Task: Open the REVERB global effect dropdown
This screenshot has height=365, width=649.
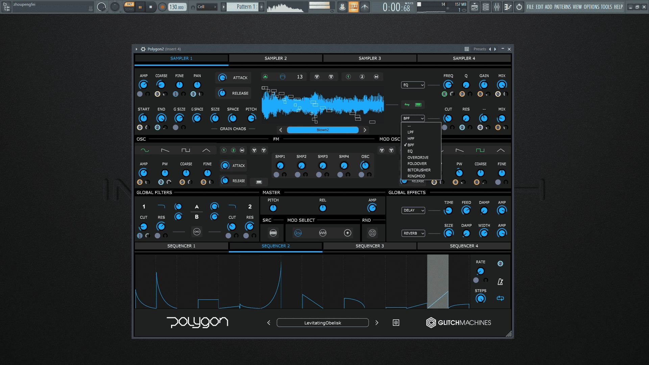Action: [413, 233]
